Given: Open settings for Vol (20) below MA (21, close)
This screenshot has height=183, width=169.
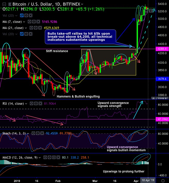Looking at the screenshot, I should [26, 34].
